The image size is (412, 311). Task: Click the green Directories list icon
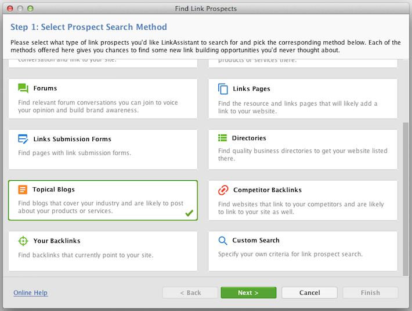coord(222,138)
